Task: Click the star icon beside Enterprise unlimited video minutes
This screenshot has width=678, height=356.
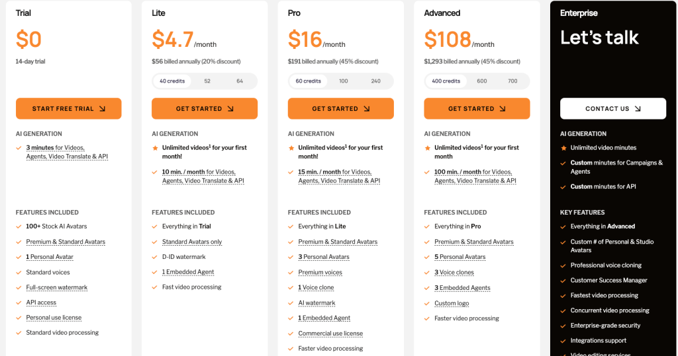Action: (x=563, y=148)
